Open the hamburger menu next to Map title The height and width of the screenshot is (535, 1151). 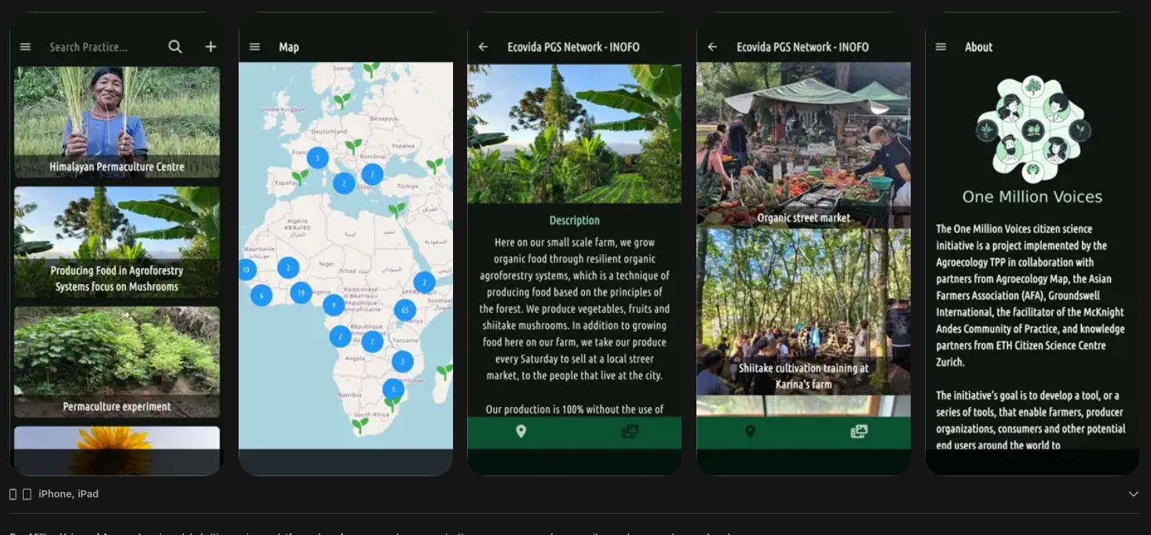point(254,47)
